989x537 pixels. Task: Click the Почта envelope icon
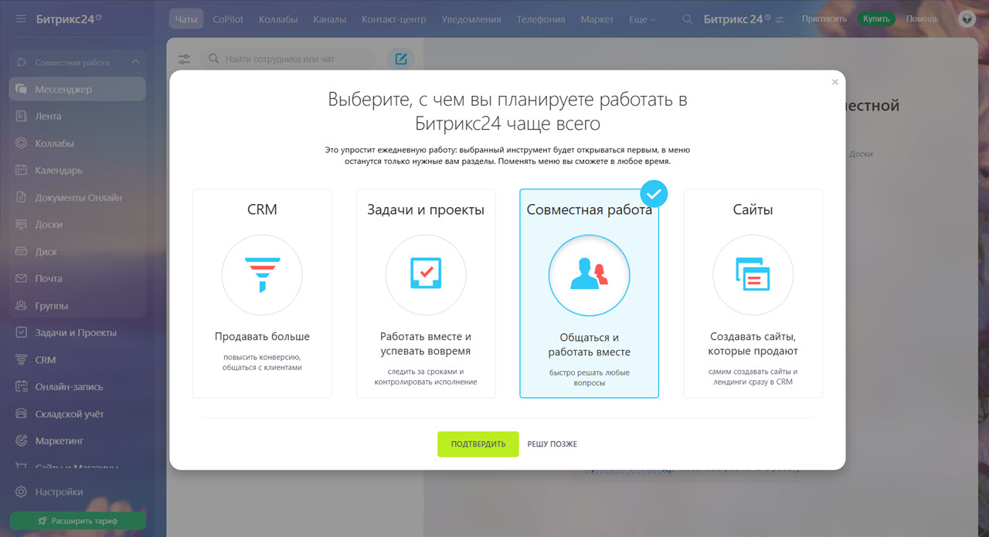coord(22,279)
